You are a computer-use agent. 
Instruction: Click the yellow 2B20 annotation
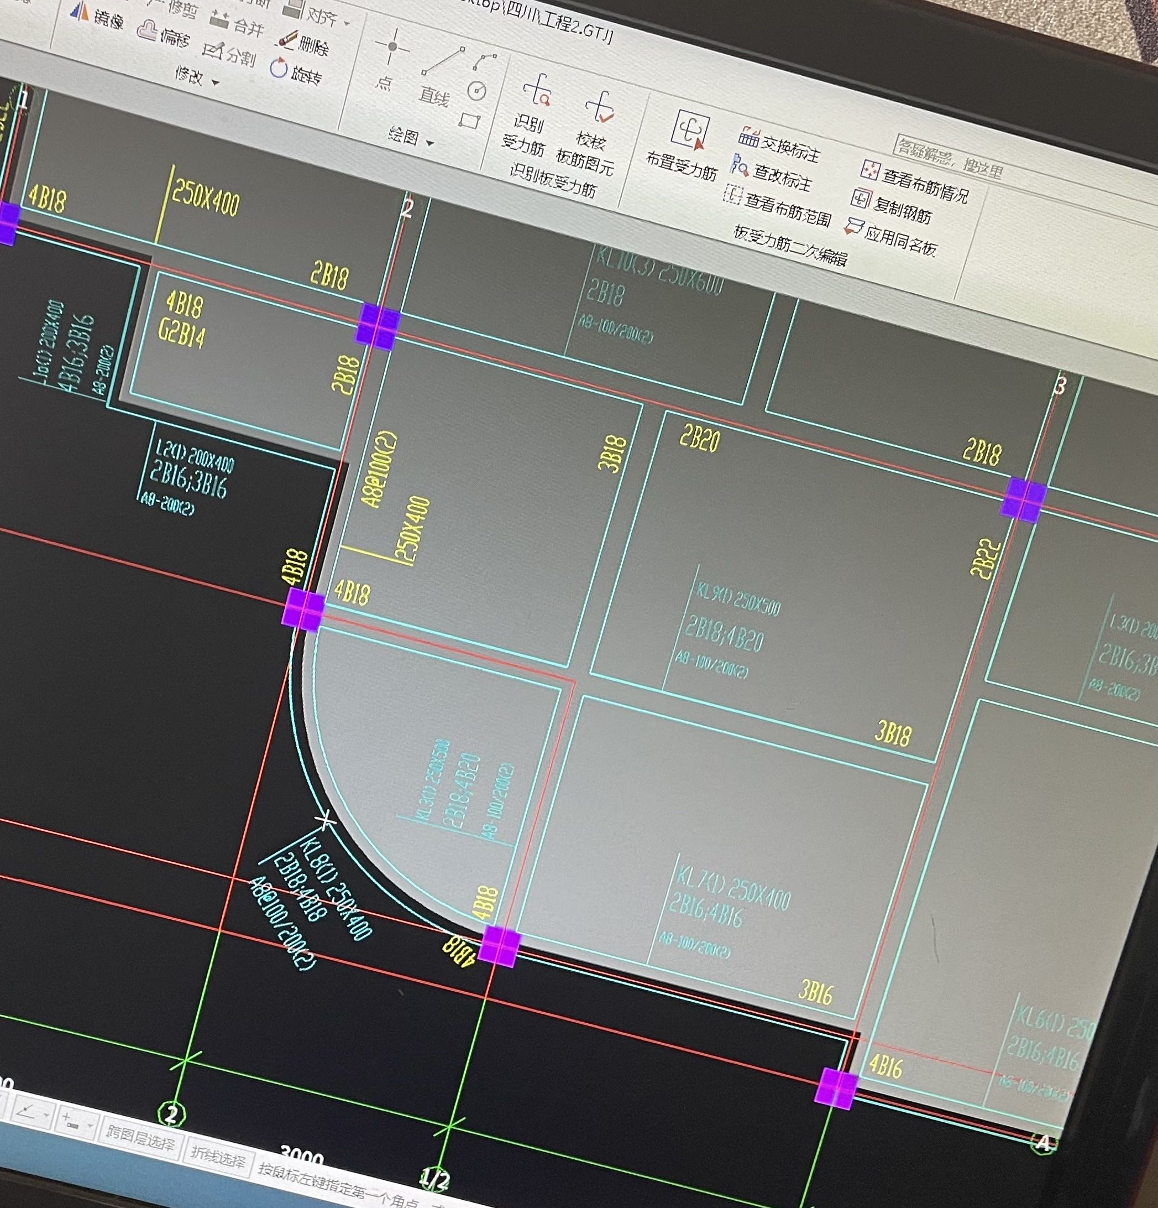699,438
